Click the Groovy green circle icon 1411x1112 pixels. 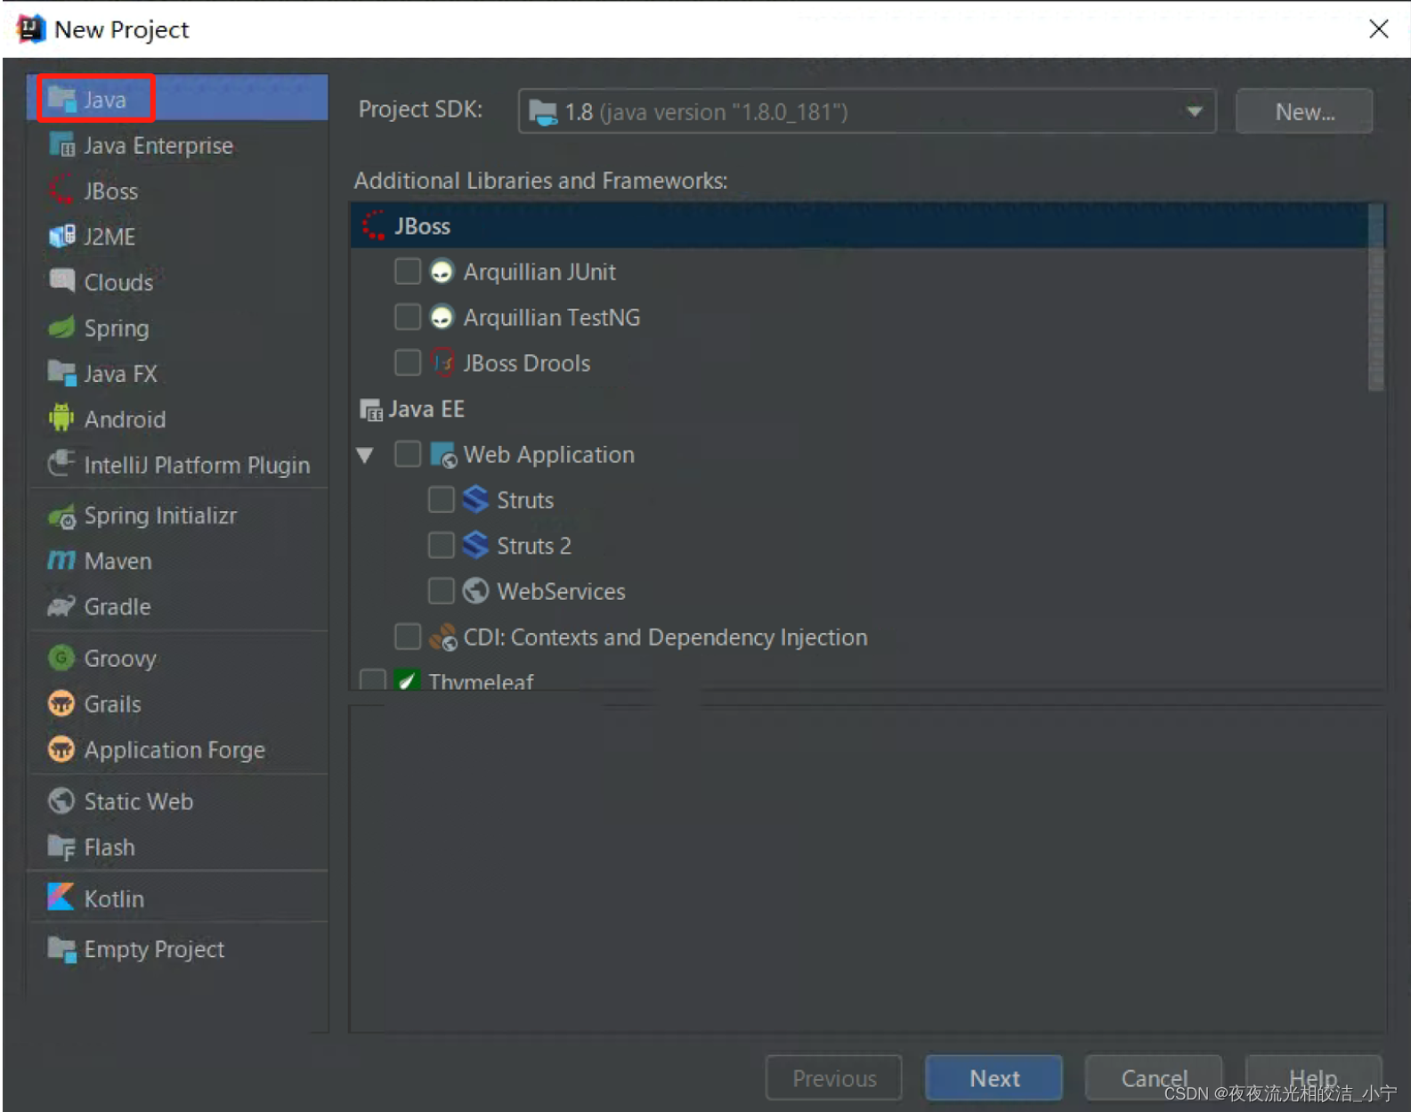(x=61, y=658)
